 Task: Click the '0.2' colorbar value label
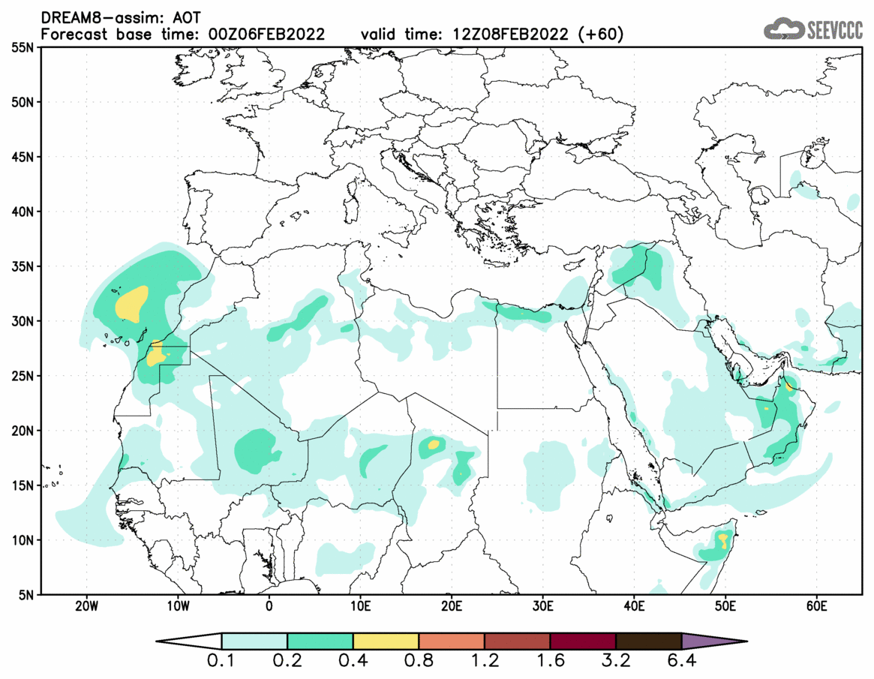pos(287,660)
